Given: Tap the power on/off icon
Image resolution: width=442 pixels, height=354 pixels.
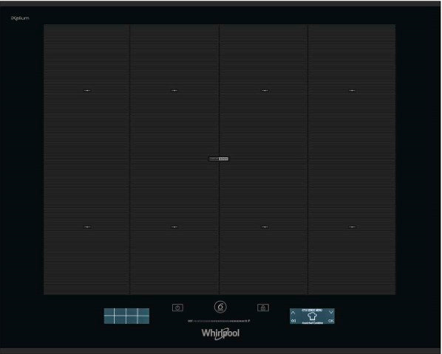Looking at the screenshot, I should point(177,308).
